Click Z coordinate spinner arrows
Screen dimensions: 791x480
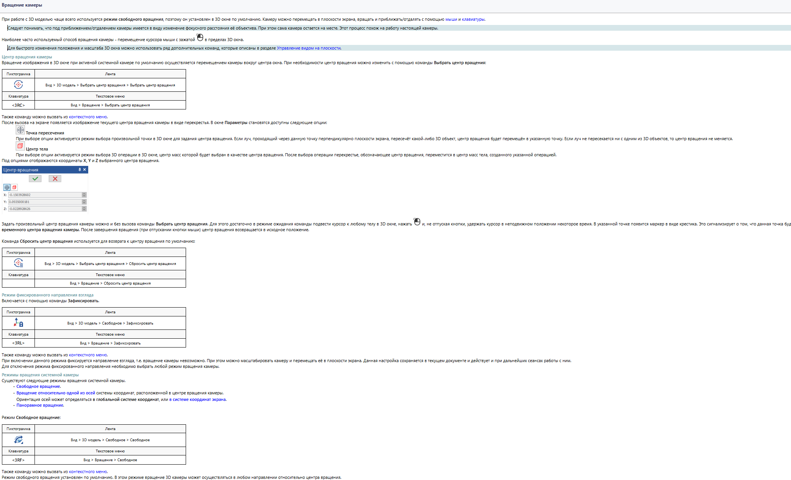pyautogui.click(x=84, y=209)
